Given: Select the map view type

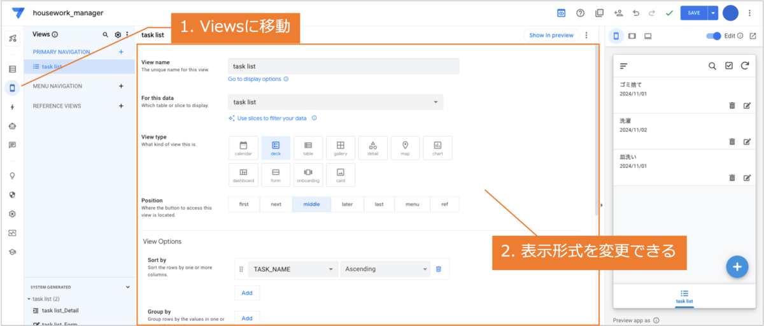Looking at the screenshot, I should click(x=406, y=148).
